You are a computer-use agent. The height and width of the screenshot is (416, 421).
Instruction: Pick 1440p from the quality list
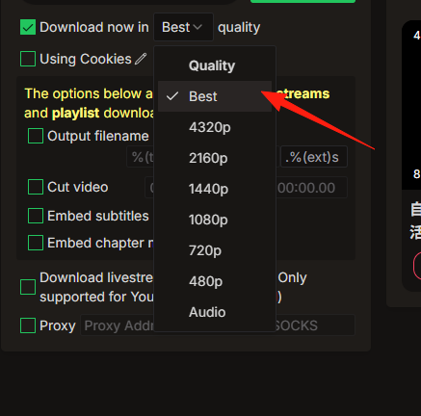215,189
